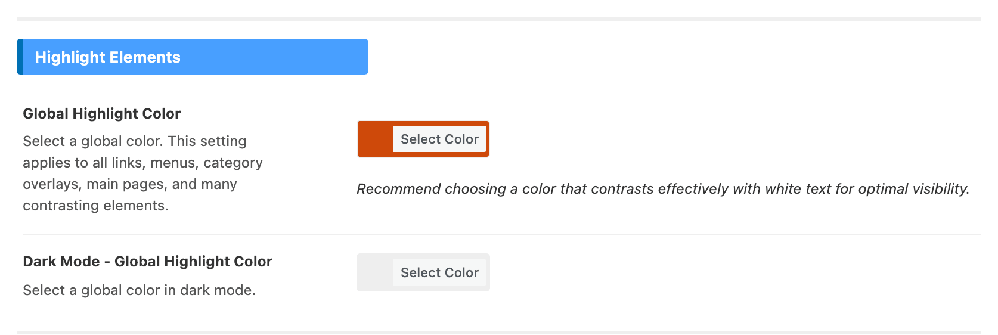The image size is (998, 335).
Task: Click the dark blue accent bar on header
Action: (20, 57)
